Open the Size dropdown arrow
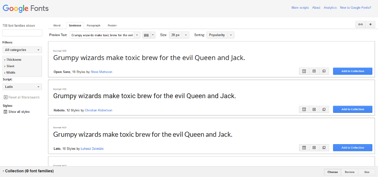The height and width of the screenshot is (177, 378). point(186,35)
